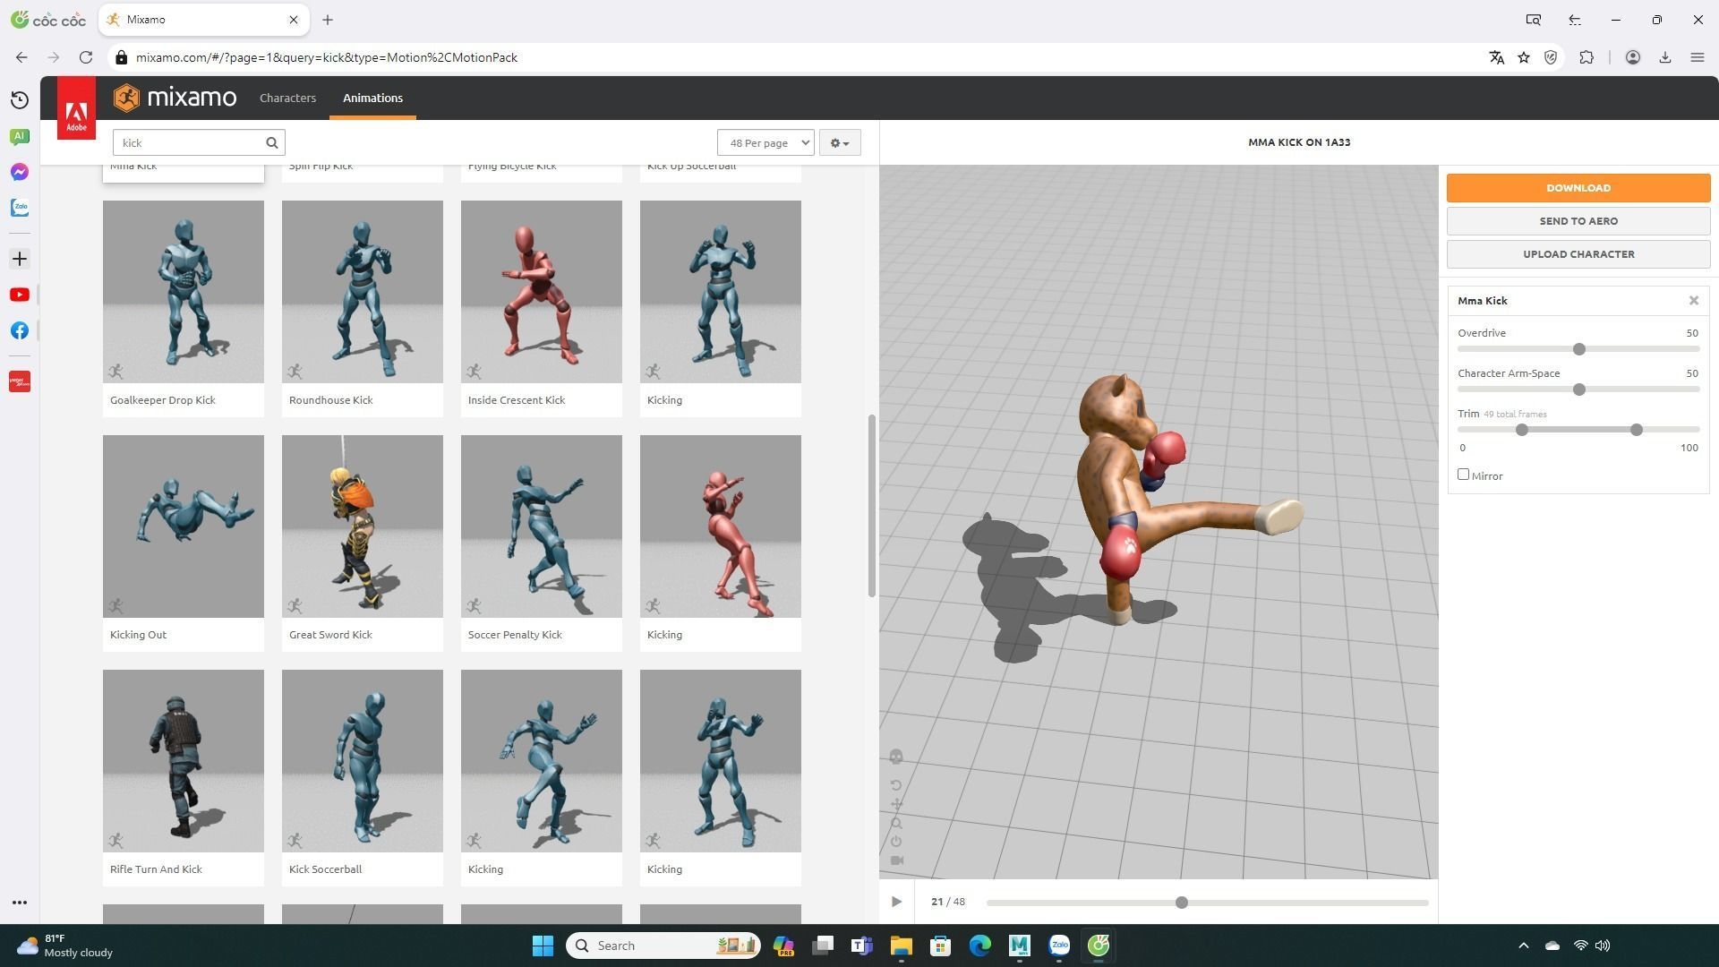Click the browser shield protection icon
The height and width of the screenshot is (967, 1719).
1551,57
